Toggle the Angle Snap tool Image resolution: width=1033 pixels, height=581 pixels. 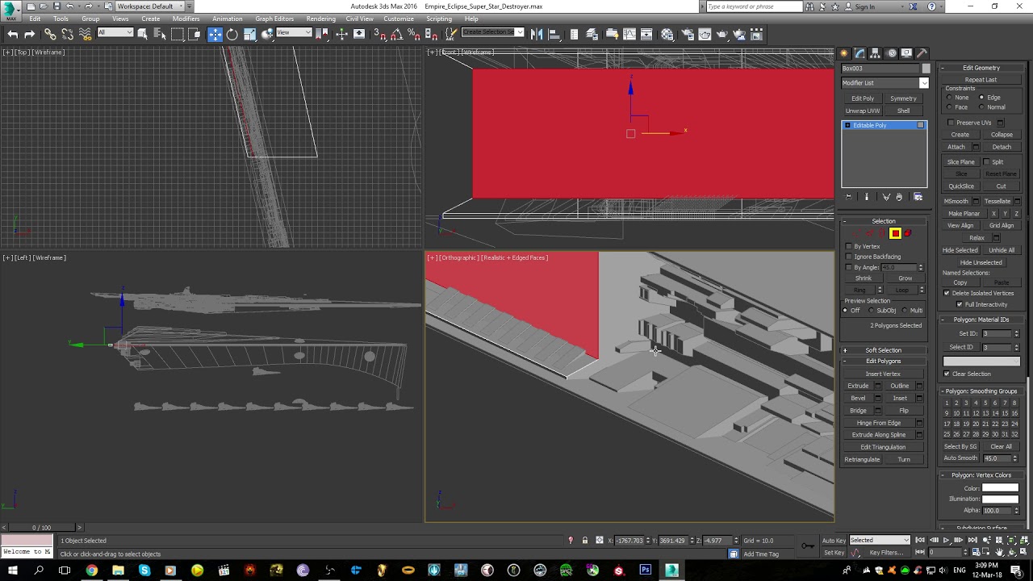pos(396,34)
